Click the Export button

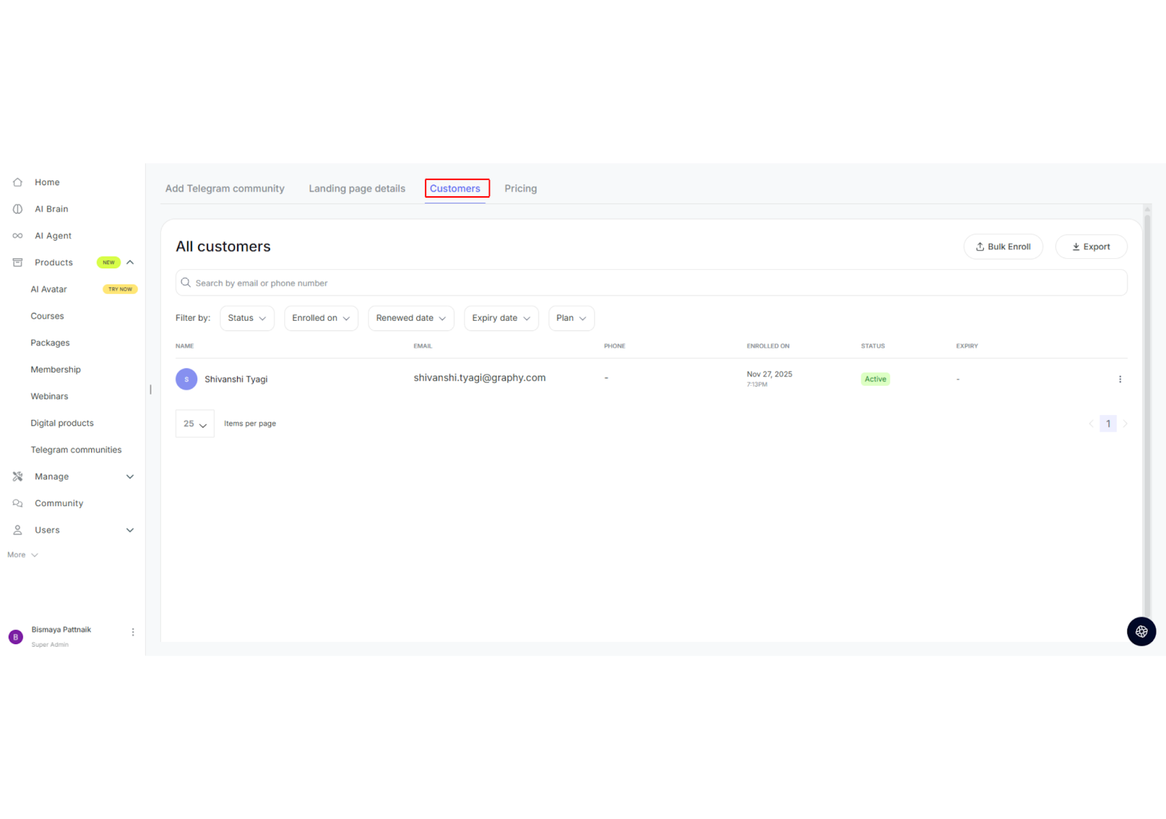[1091, 247]
